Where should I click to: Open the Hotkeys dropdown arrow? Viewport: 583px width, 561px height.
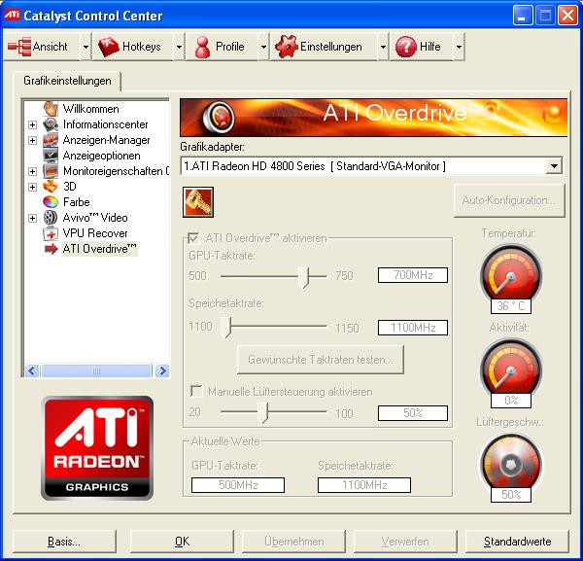point(179,47)
